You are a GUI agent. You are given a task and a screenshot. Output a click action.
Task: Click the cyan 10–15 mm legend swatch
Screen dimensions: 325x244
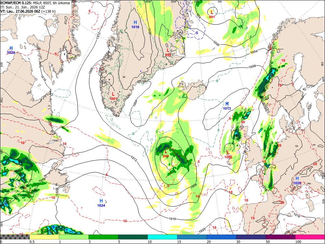(x=162, y=237)
